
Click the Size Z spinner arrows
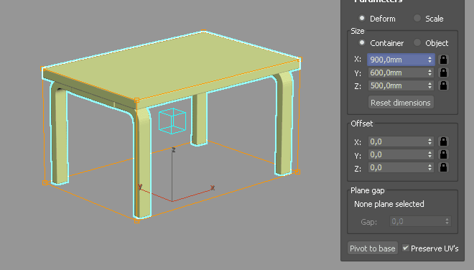(x=430, y=85)
